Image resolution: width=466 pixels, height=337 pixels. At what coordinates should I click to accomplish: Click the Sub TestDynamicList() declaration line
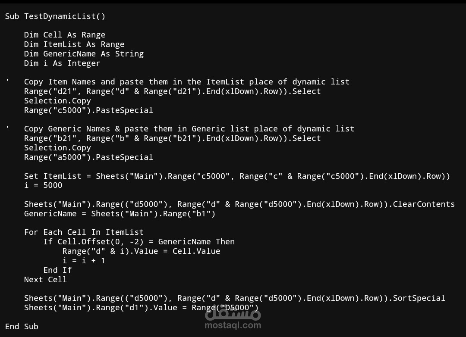click(55, 16)
